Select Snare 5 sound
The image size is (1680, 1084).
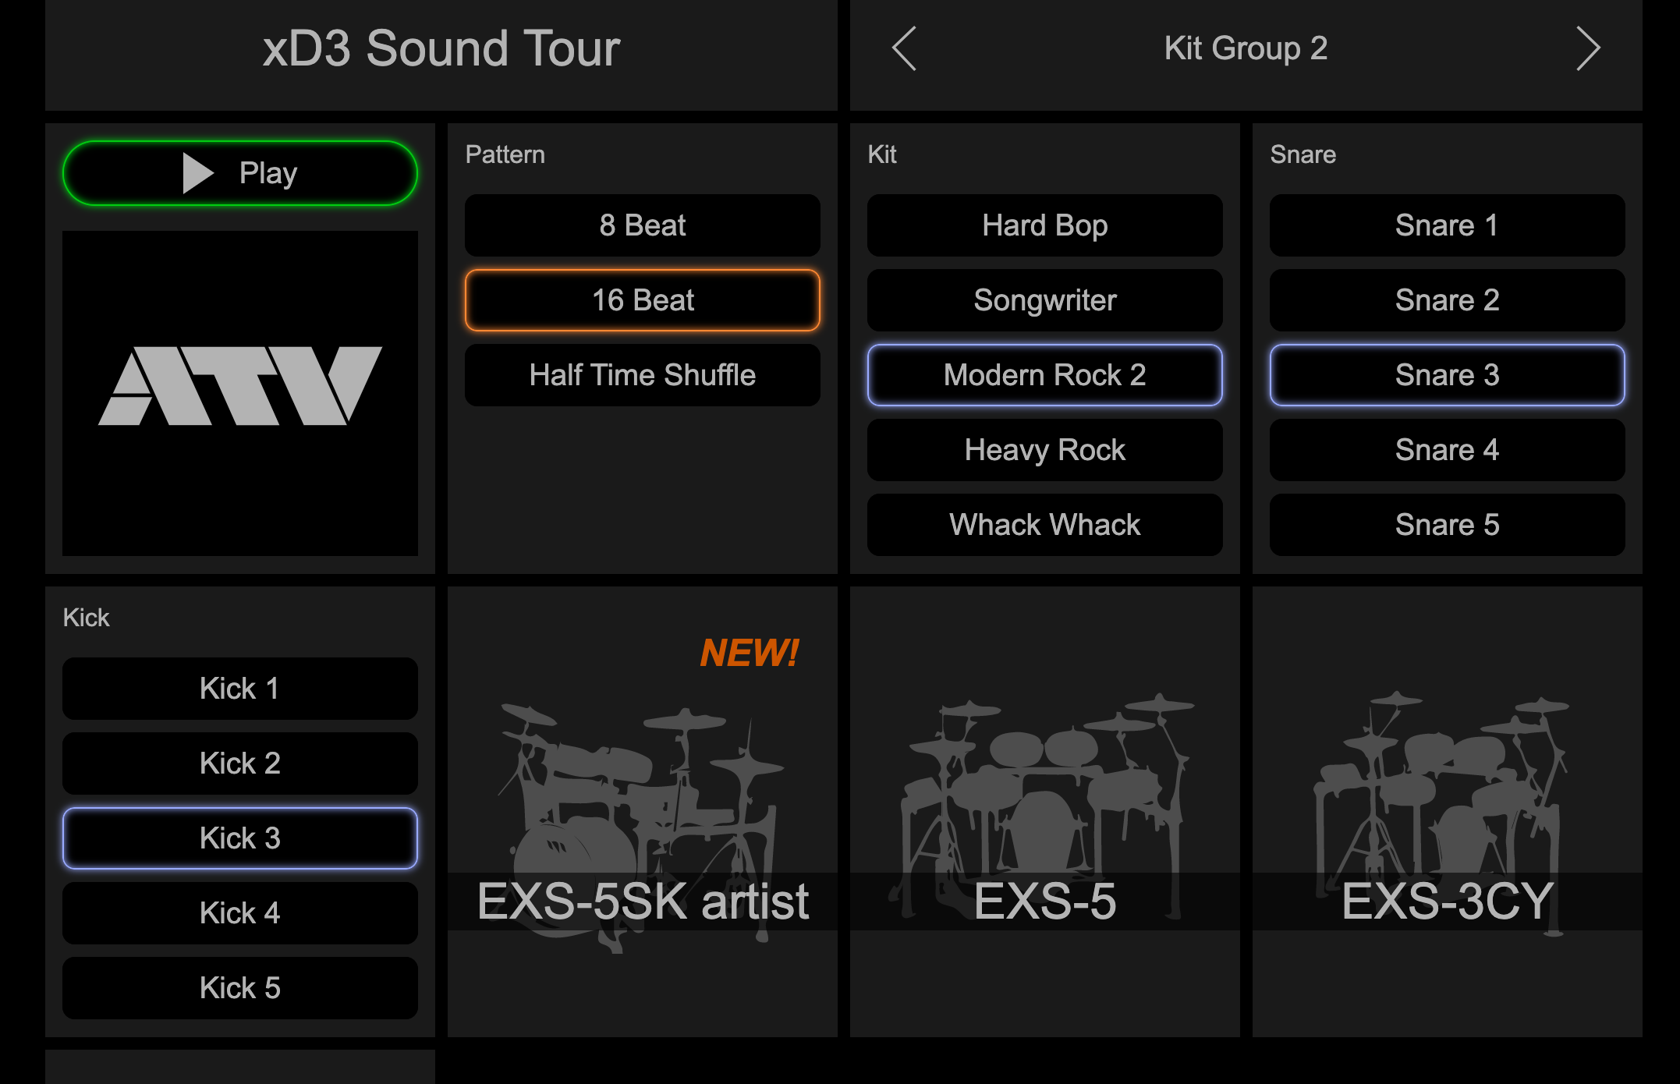click(x=1448, y=525)
